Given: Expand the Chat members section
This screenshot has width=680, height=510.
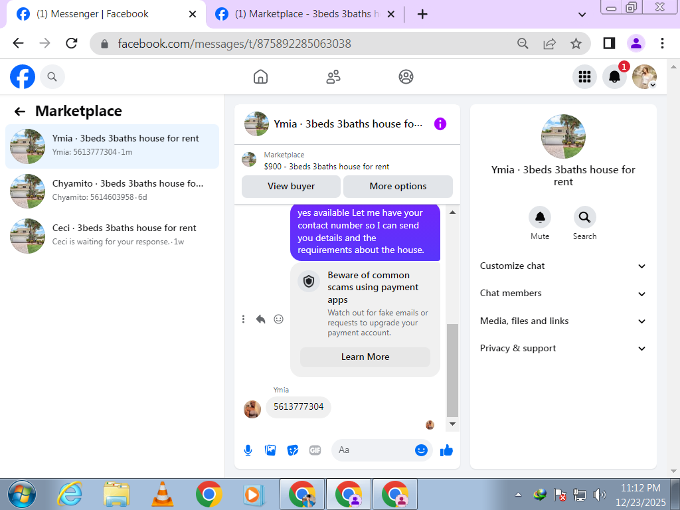Looking at the screenshot, I should click(563, 294).
